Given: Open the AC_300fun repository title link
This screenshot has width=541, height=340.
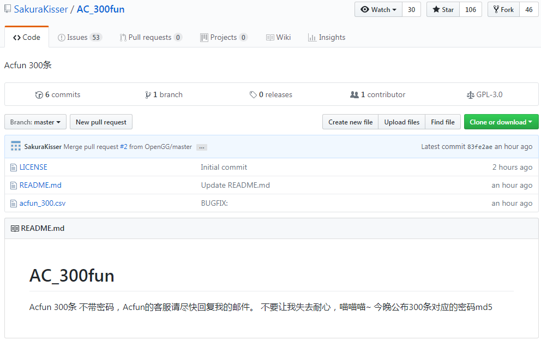Looking at the screenshot, I should (100, 9).
